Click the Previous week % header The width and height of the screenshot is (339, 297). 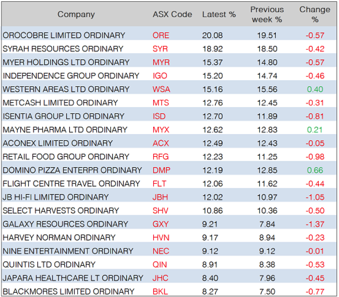click(x=267, y=14)
